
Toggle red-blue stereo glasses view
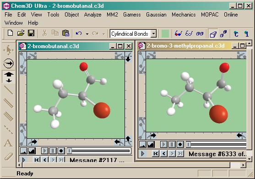pyautogui.click(x=178, y=34)
